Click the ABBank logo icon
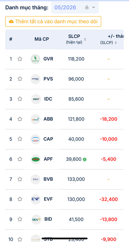The image size is (129, 242). (35, 119)
